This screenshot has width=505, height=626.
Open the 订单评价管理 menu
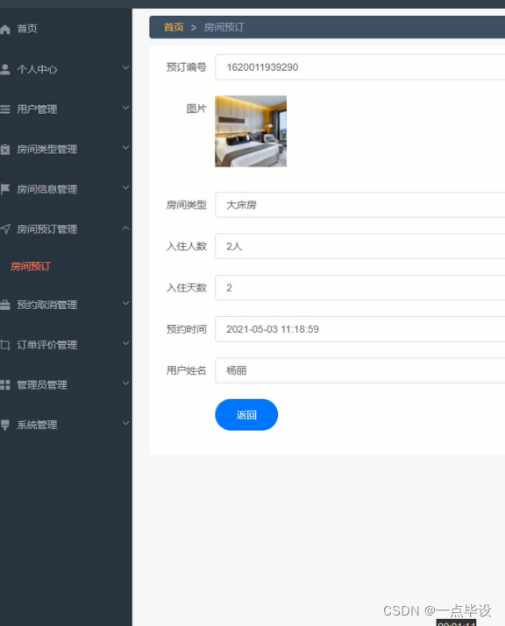[66, 345]
